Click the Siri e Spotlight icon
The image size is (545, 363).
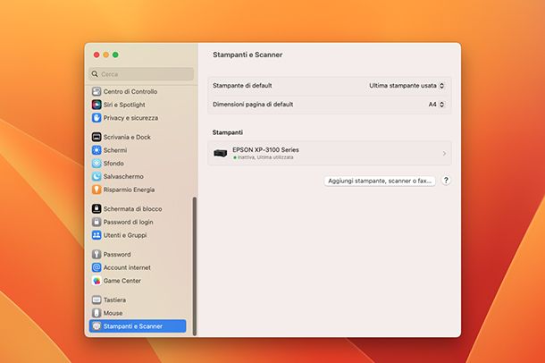pyautogui.click(x=96, y=105)
